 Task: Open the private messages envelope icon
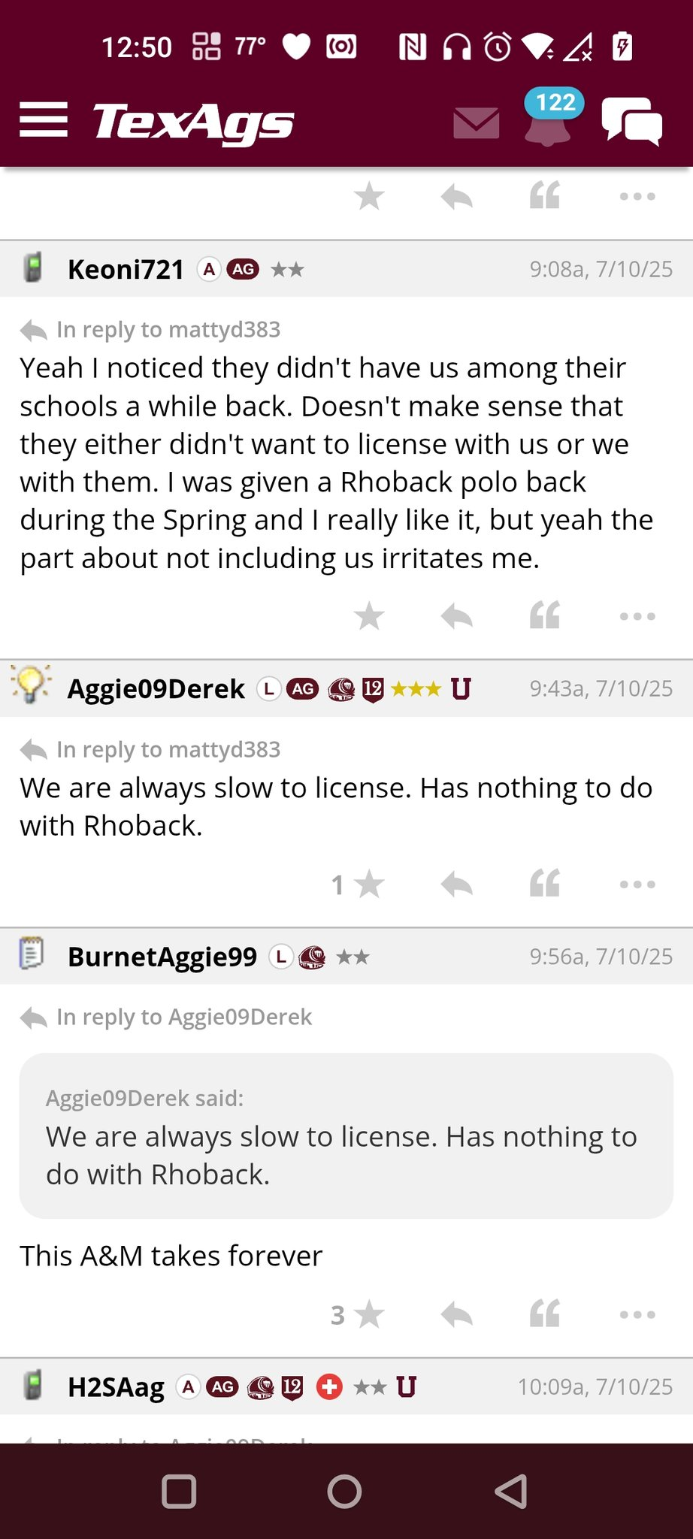477,122
